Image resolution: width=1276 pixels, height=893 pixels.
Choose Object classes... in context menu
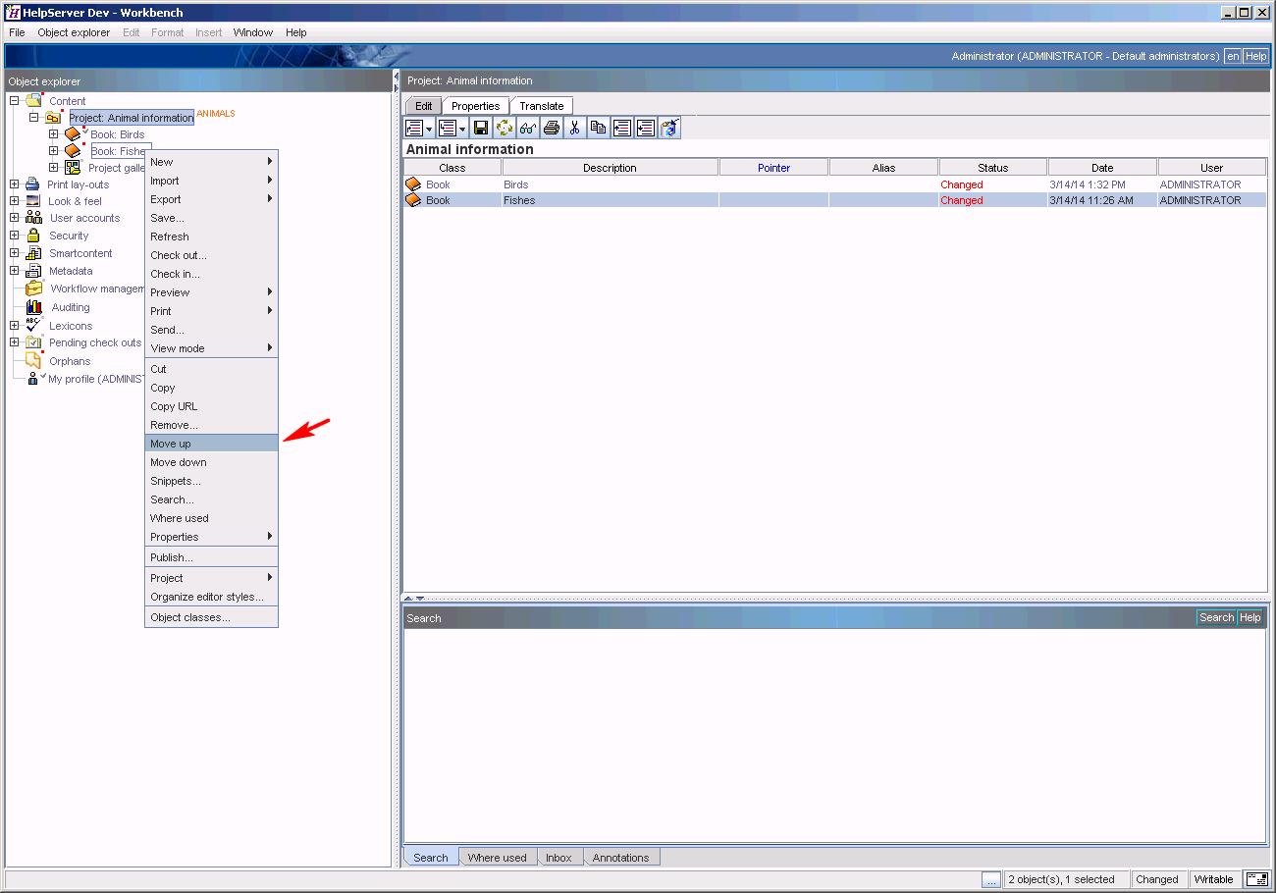211,617
